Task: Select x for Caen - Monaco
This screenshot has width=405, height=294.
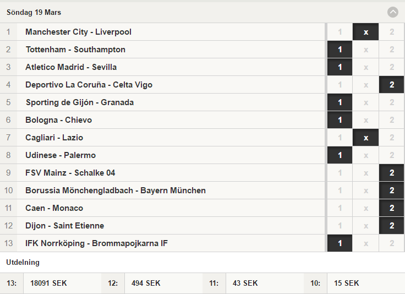Action: click(x=366, y=208)
